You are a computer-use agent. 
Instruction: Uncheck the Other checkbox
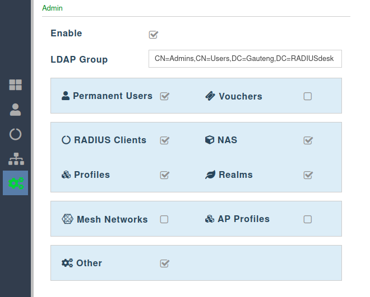(164, 263)
